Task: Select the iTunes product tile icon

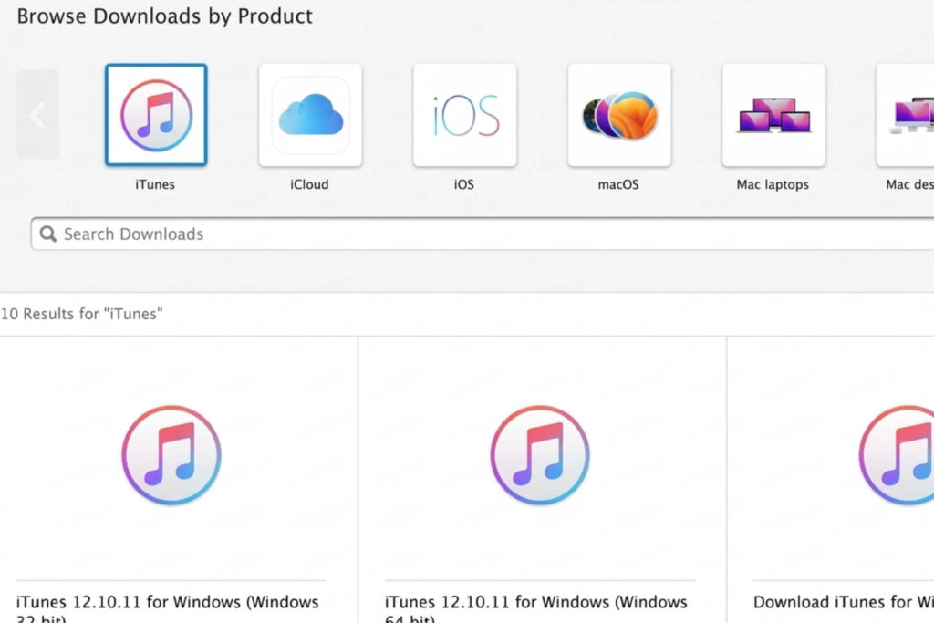Action: click(x=156, y=115)
